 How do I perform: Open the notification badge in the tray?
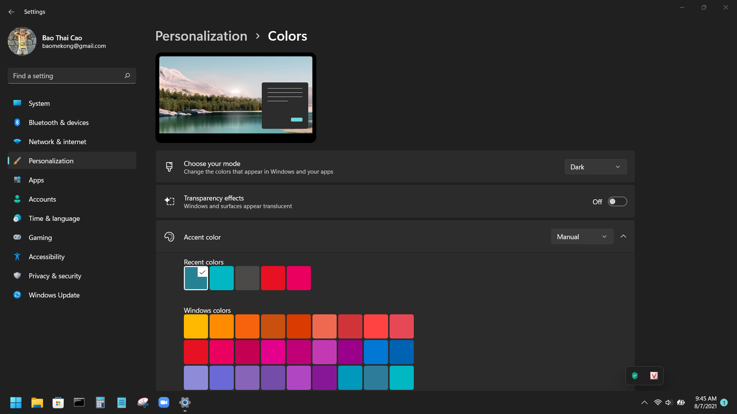click(x=724, y=402)
